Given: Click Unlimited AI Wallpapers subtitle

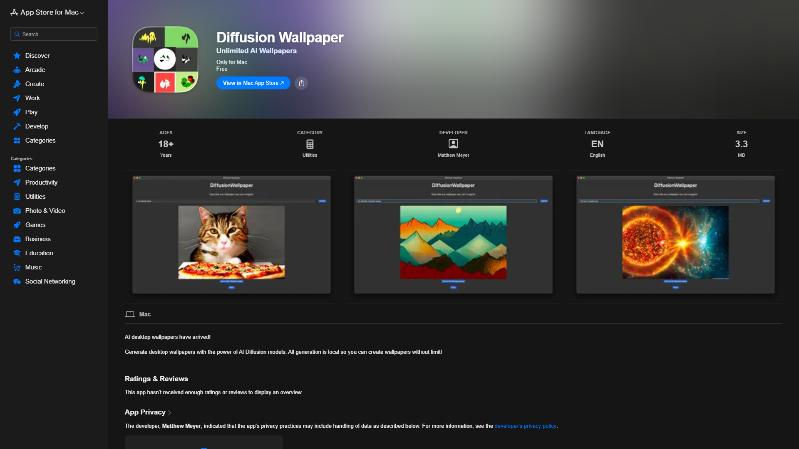Looking at the screenshot, I should [x=256, y=51].
